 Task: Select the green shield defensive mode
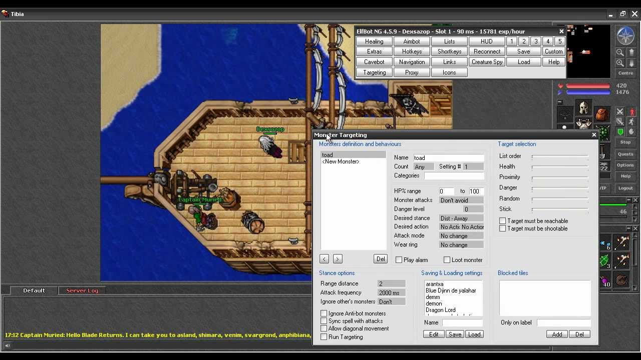click(620, 132)
